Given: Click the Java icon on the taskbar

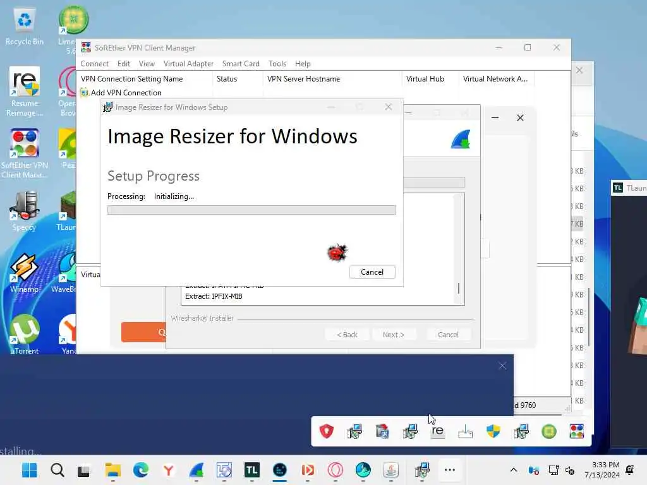Looking at the screenshot, I should pos(390,470).
